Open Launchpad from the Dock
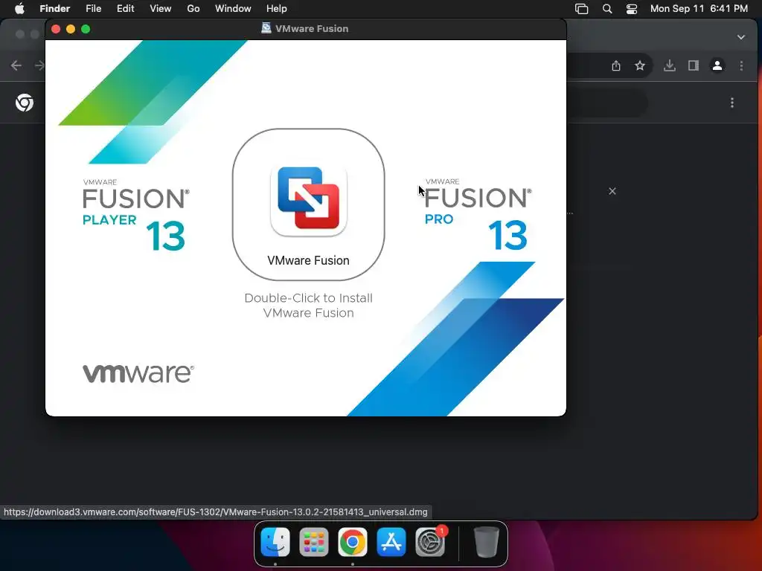This screenshot has height=571, width=762. click(x=314, y=542)
